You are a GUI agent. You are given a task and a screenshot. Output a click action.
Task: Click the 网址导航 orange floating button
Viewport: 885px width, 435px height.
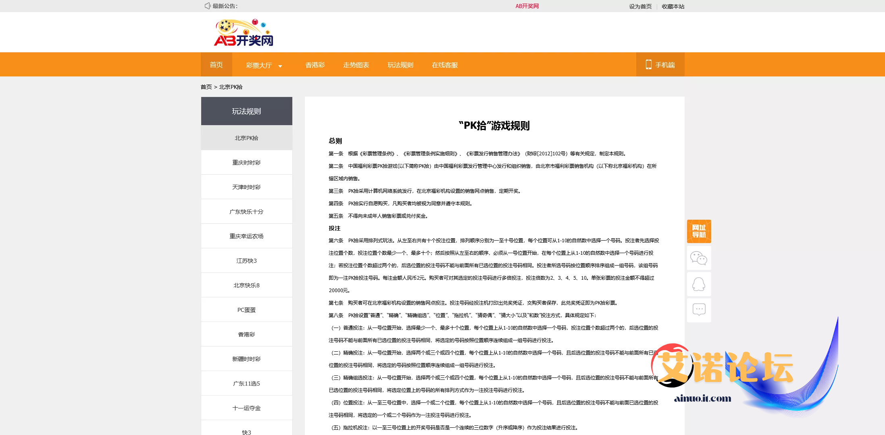699,231
